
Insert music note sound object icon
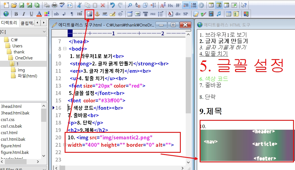[x=219, y=14]
